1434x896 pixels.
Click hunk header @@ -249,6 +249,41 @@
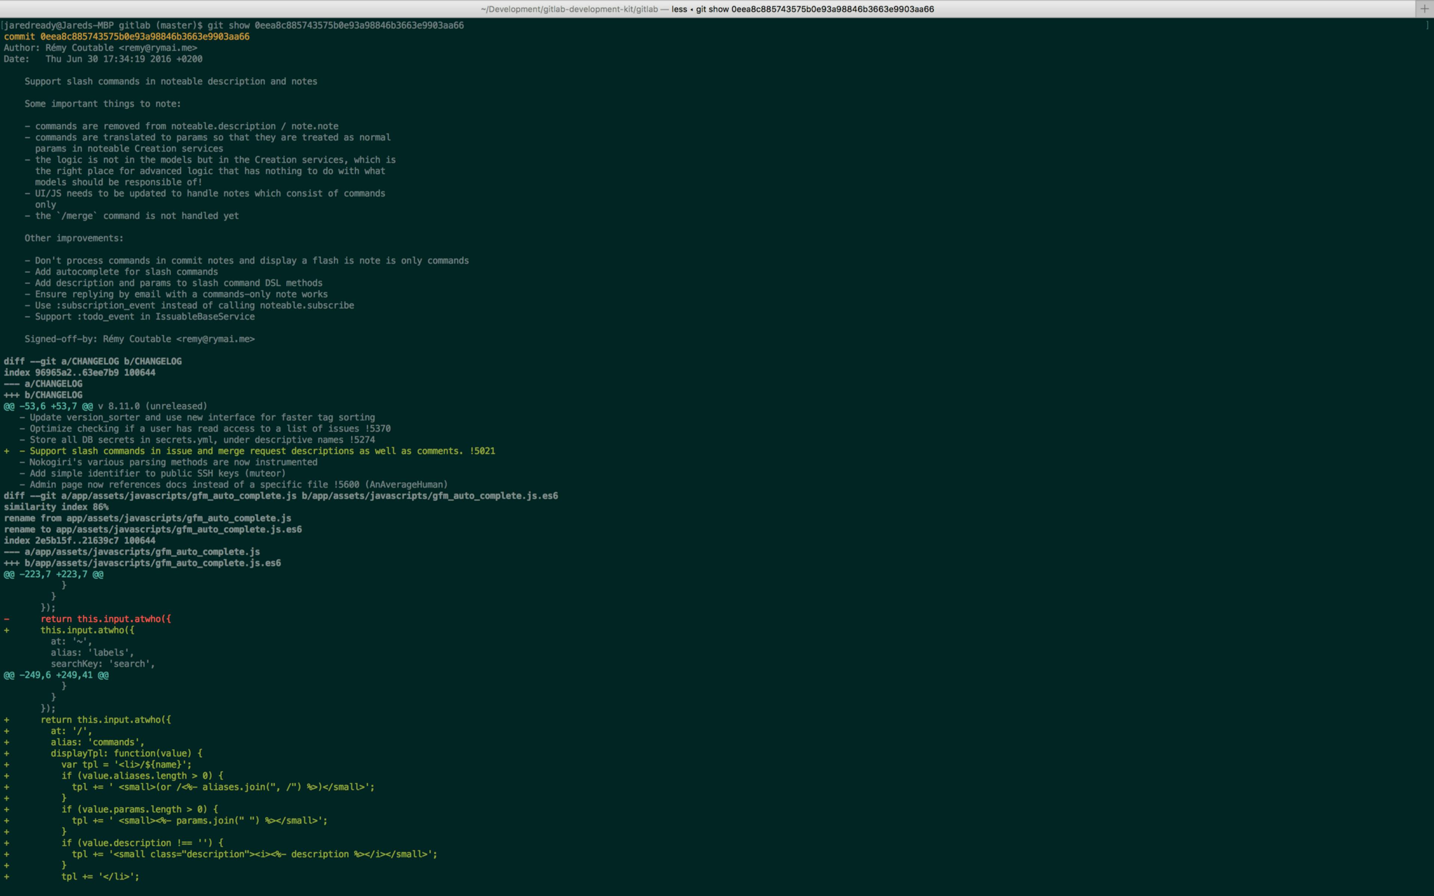click(56, 675)
